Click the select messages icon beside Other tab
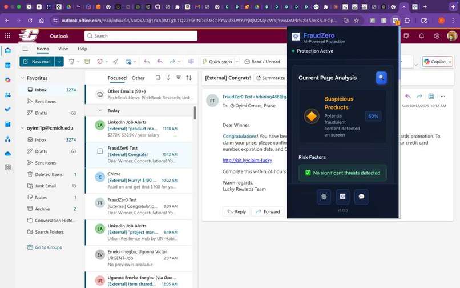460x288 pixels. (158, 78)
